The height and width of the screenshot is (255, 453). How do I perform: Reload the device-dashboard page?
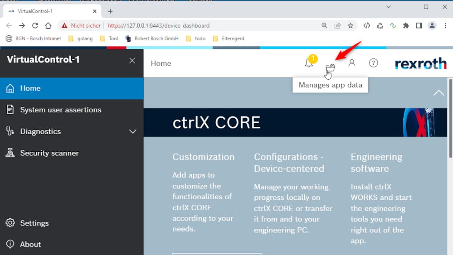tap(35, 26)
